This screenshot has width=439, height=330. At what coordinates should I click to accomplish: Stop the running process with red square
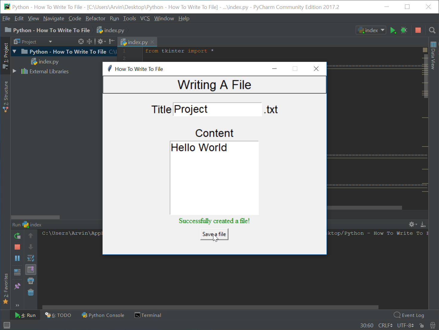pyautogui.click(x=418, y=30)
